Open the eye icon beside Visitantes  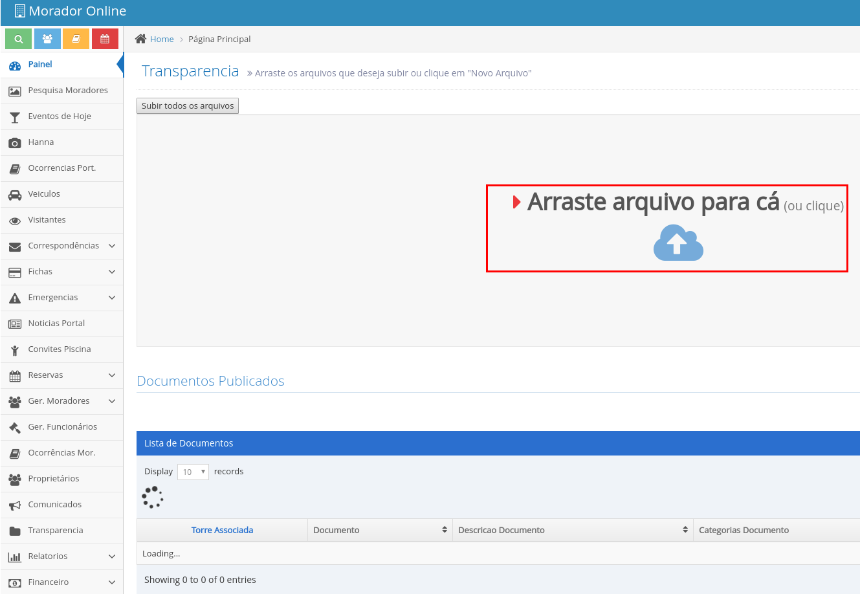13,220
